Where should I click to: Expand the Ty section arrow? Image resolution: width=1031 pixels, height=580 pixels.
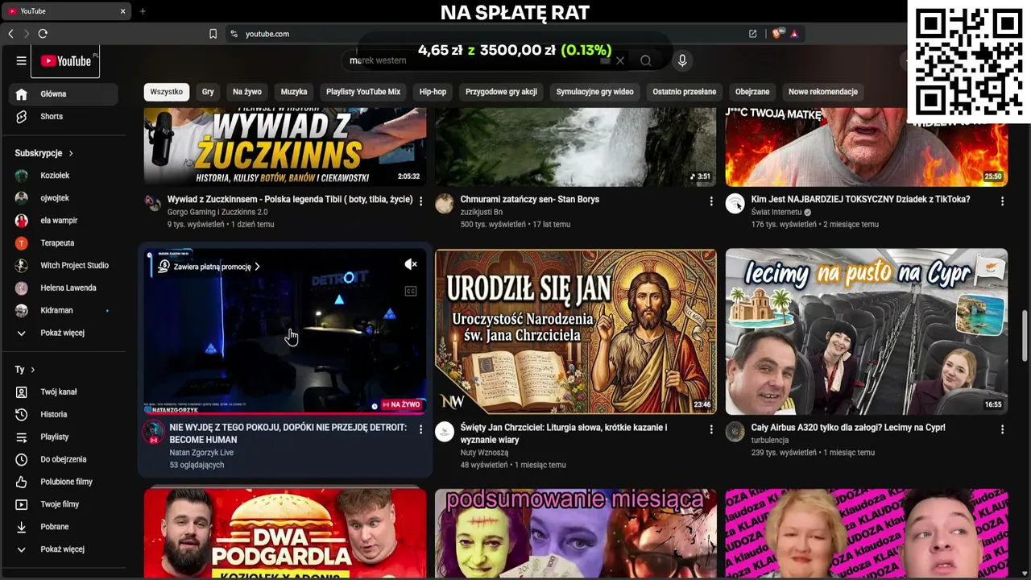(x=32, y=370)
